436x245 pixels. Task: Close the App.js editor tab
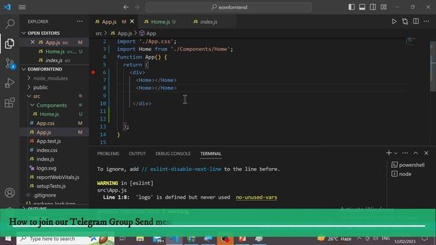(132, 21)
